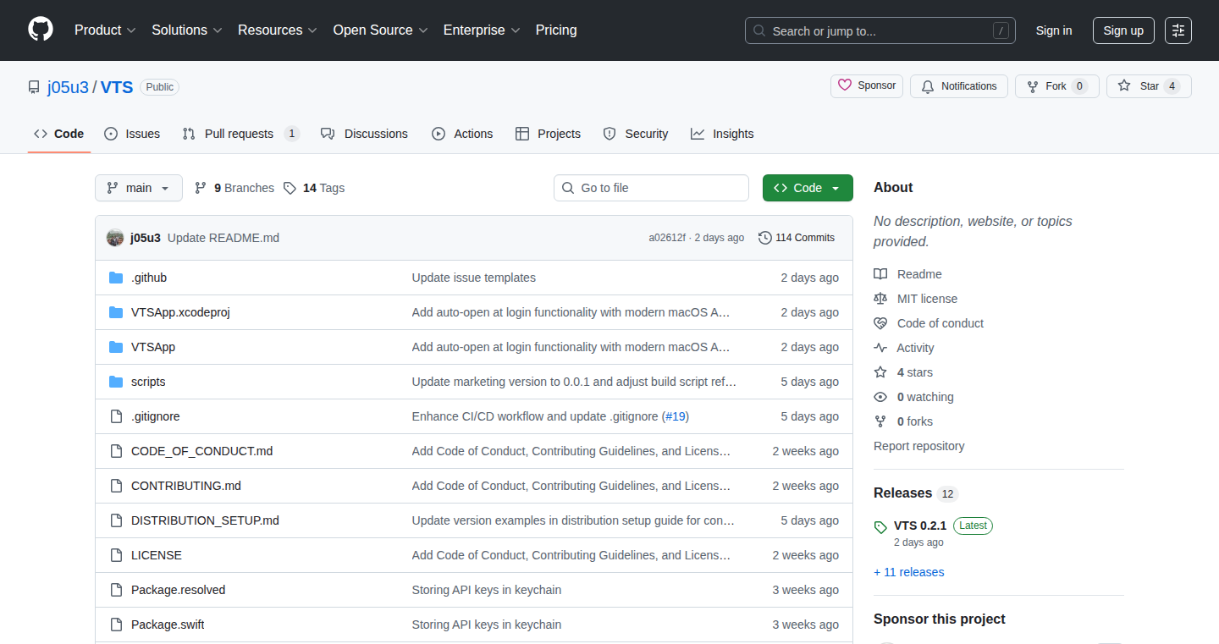1219x644 pixels.
Task: Focus the Search or jump to field
Action: point(880,30)
